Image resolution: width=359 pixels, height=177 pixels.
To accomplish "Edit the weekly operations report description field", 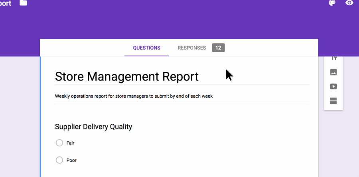I will pos(182,96).
